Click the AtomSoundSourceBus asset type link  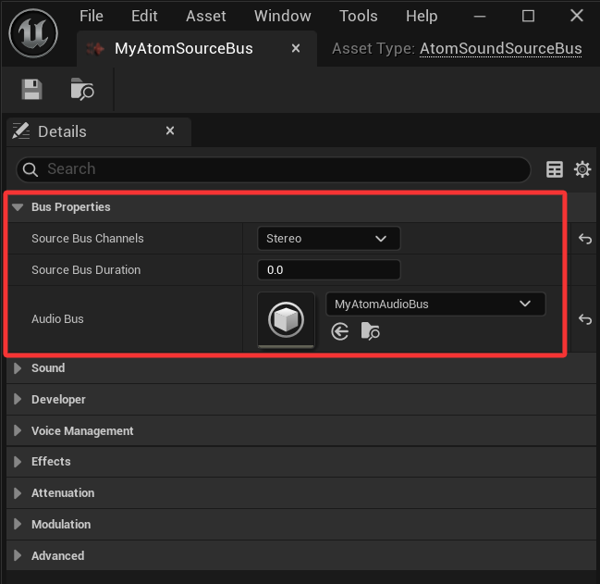tap(500, 49)
